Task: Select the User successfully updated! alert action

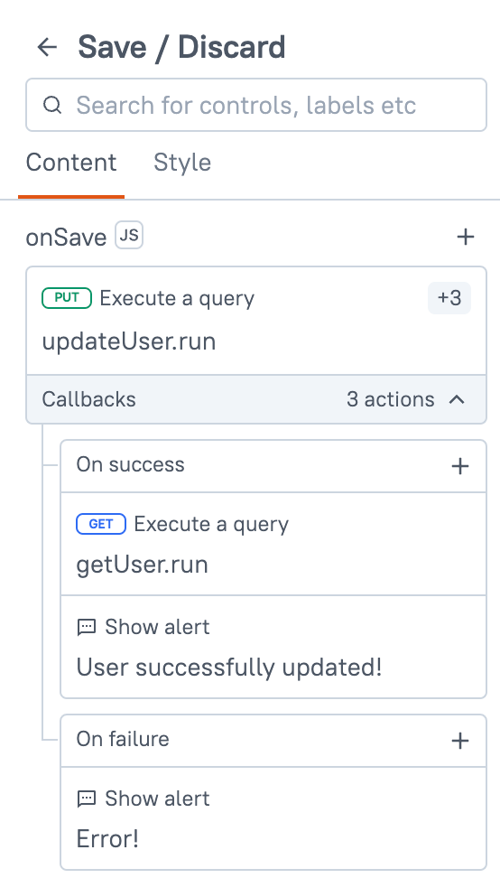Action: click(x=273, y=647)
